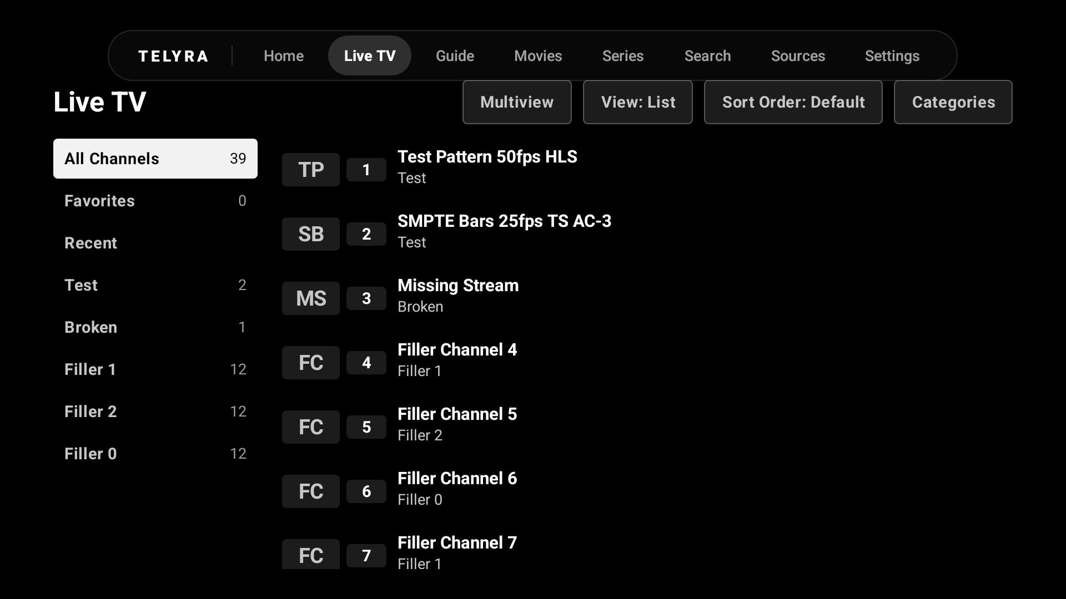Open the Settings tab
The image size is (1066, 599).
(892, 56)
